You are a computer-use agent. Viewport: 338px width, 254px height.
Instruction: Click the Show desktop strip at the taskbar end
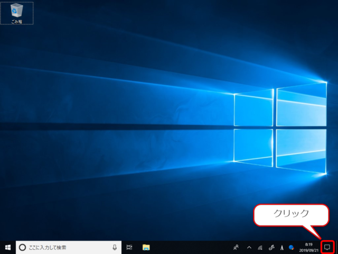coord(336,247)
